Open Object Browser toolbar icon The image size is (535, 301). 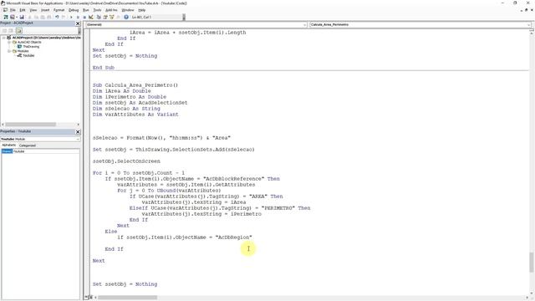pyautogui.click(x=111, y=17)
